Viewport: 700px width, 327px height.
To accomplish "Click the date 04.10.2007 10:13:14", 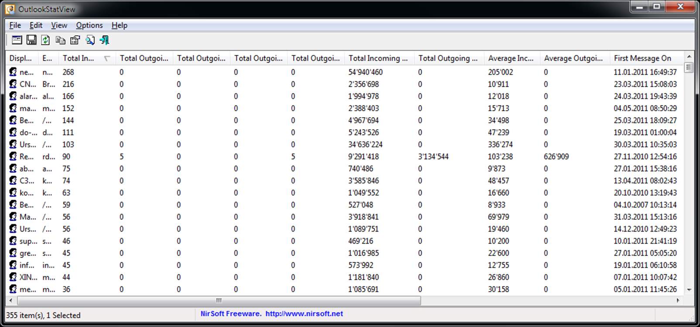I will [645, 204].
